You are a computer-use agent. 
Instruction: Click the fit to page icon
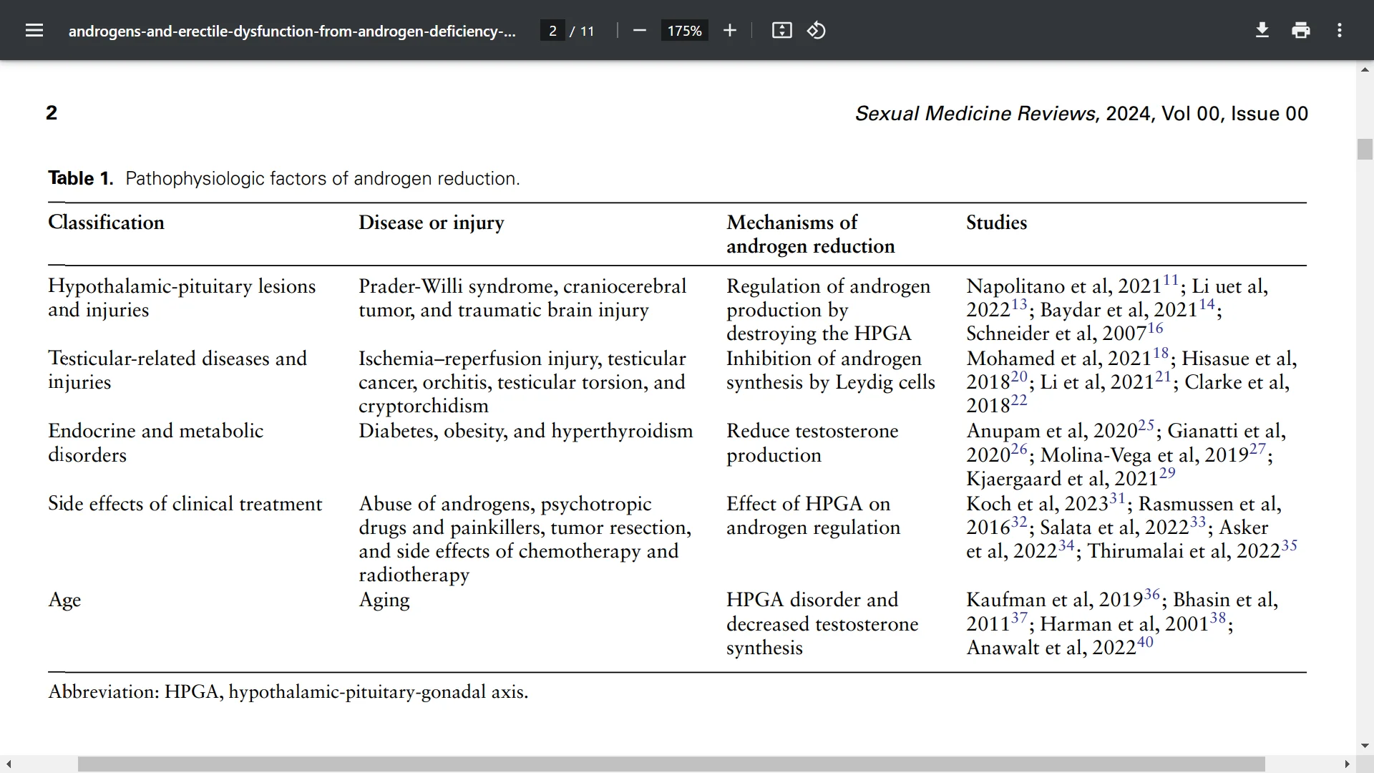tap(781, 30)
